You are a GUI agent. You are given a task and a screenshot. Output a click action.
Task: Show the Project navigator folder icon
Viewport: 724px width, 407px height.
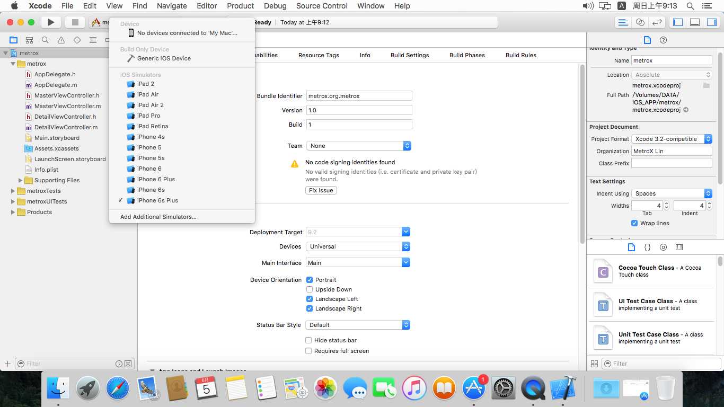tap(13, 40)
